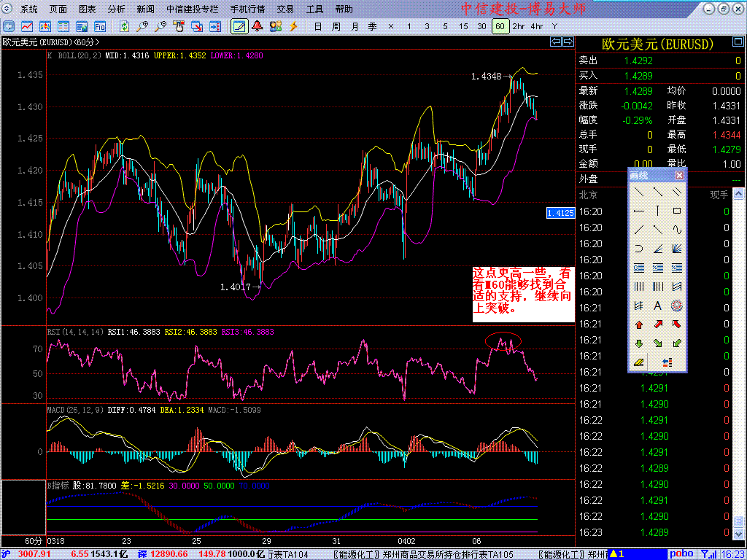Select the eraser tool in drawing palette

[x=639, y=362]
